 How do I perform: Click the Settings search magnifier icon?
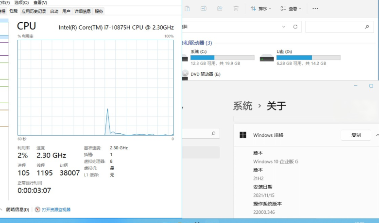213,133
